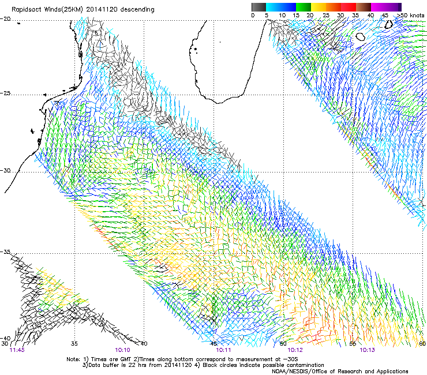Click the purple time stamp '10:11'
The height and width of the screenshot is (375, 427).
[x=223, y=350]
